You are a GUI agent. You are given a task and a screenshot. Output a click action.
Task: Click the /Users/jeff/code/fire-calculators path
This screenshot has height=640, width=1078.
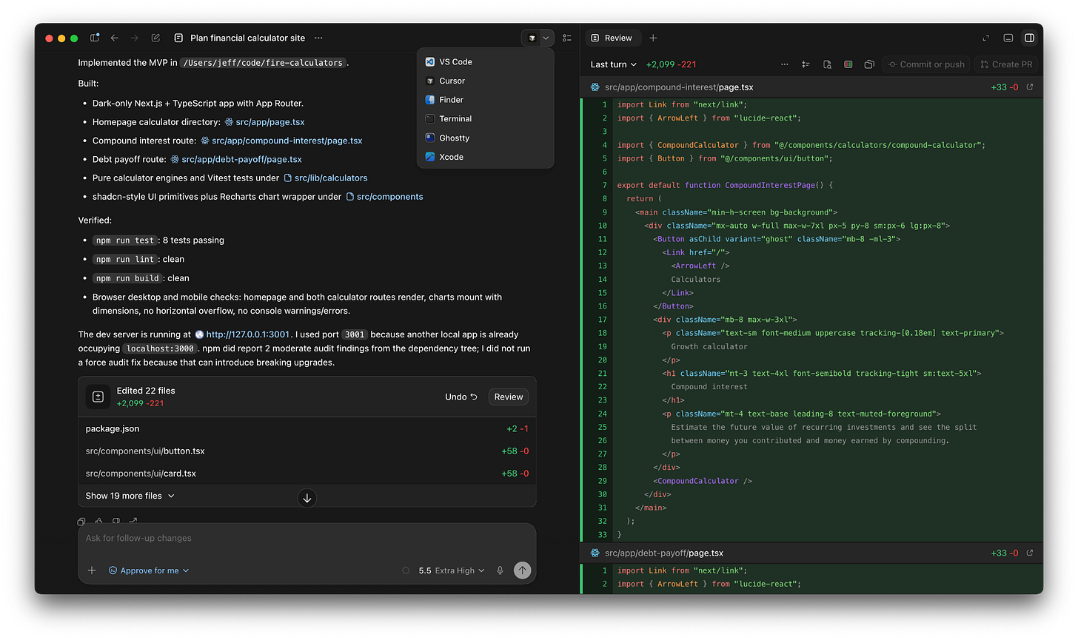pyautogui.click(x=263, y=63)
